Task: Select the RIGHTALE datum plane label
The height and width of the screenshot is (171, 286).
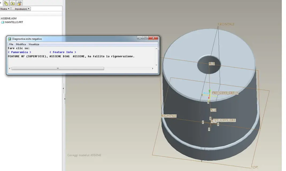Action: [169, 116]
